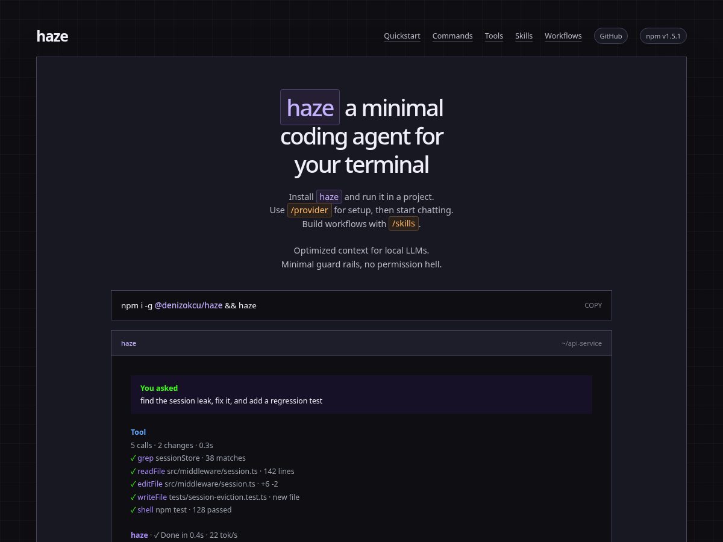Click the '5 calls · 2 changes' summary
Viewport: 723px width, 542px height.
[172, 445]
